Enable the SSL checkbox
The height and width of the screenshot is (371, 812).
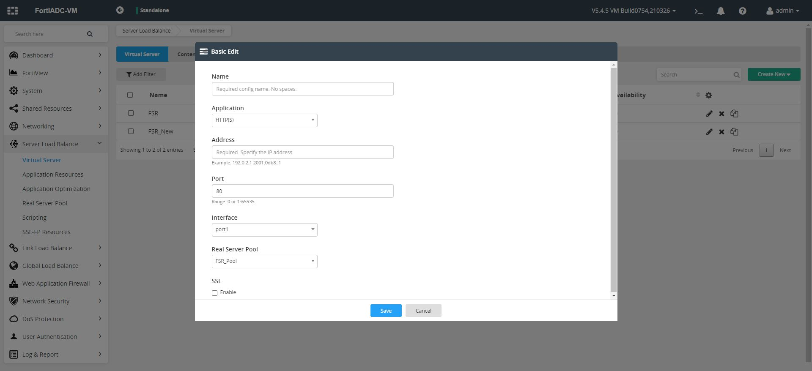click(214, 293)
